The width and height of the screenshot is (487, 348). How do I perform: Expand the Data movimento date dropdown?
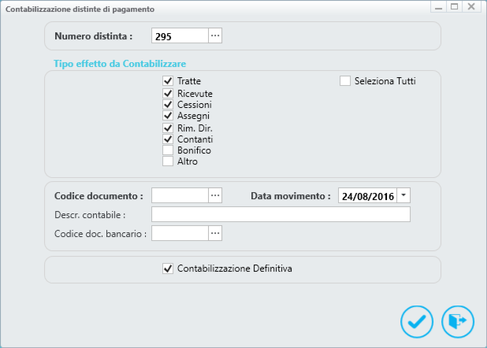click(403, 195)
